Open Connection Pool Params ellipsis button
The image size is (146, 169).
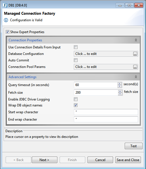[135, 67]
